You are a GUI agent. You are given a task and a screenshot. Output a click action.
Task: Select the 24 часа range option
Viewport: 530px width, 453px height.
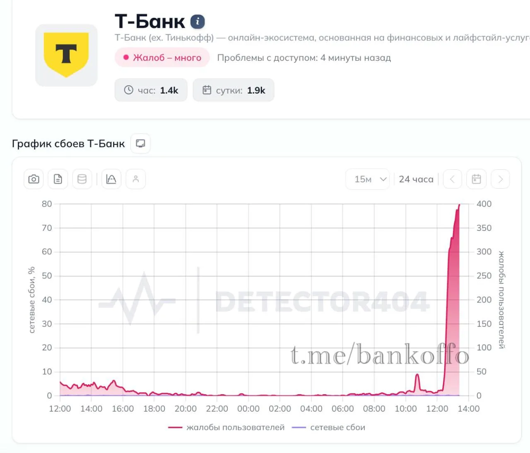[x=416, y=179]
